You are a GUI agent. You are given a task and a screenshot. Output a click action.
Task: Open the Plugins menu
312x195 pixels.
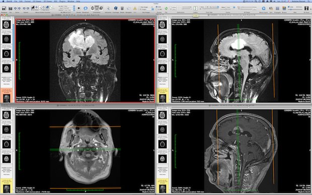pyautogui.click(x=62, y=2)
